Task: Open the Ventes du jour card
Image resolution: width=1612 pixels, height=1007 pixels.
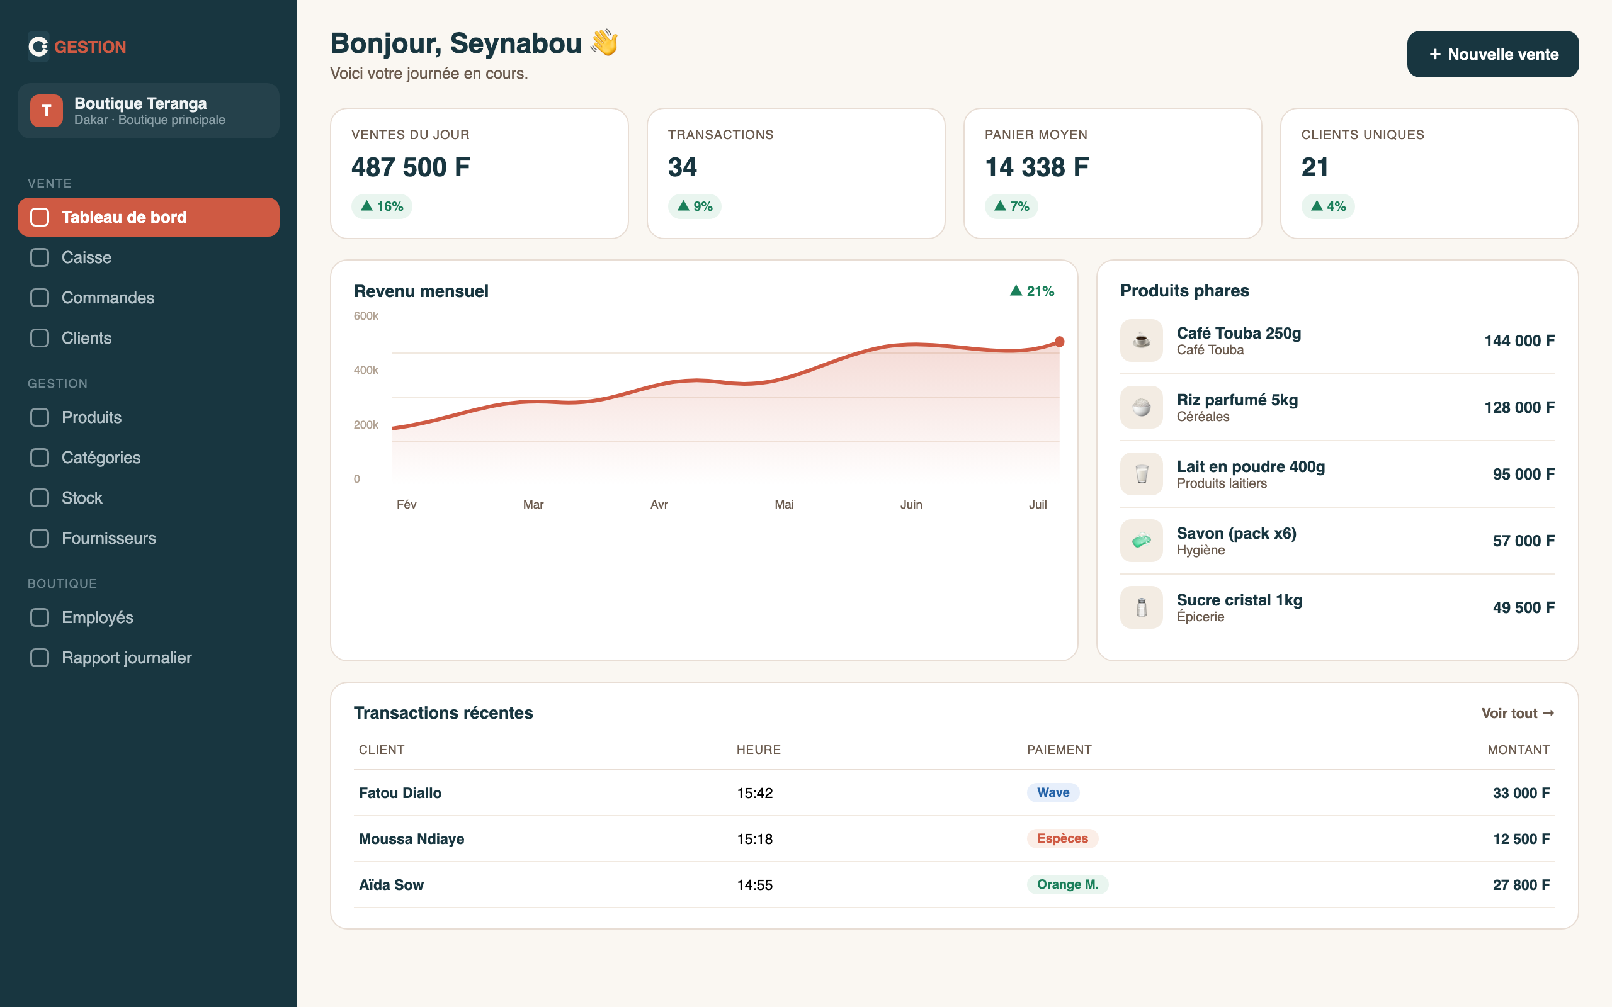Action: click(x=480, y=173)
